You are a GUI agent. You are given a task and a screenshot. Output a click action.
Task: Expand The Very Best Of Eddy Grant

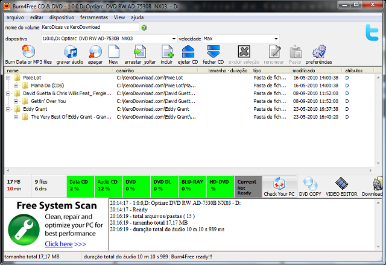click(x=16, y=117)
